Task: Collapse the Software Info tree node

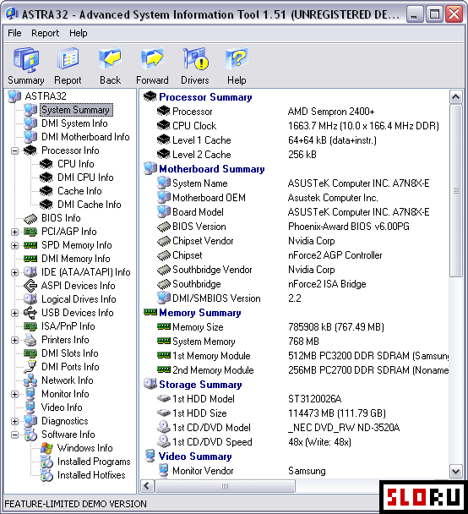Action: (x=14, y=435)
